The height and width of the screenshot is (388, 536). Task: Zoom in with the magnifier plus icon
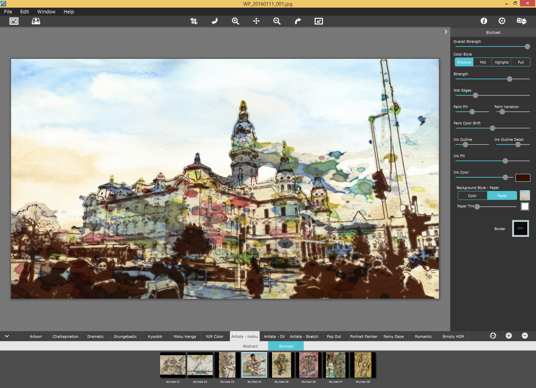236,21
